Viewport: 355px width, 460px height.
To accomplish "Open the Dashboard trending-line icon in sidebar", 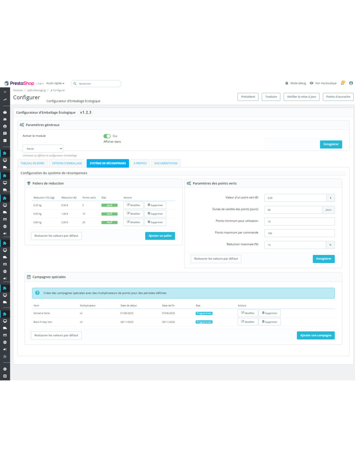I will [5, 100].
